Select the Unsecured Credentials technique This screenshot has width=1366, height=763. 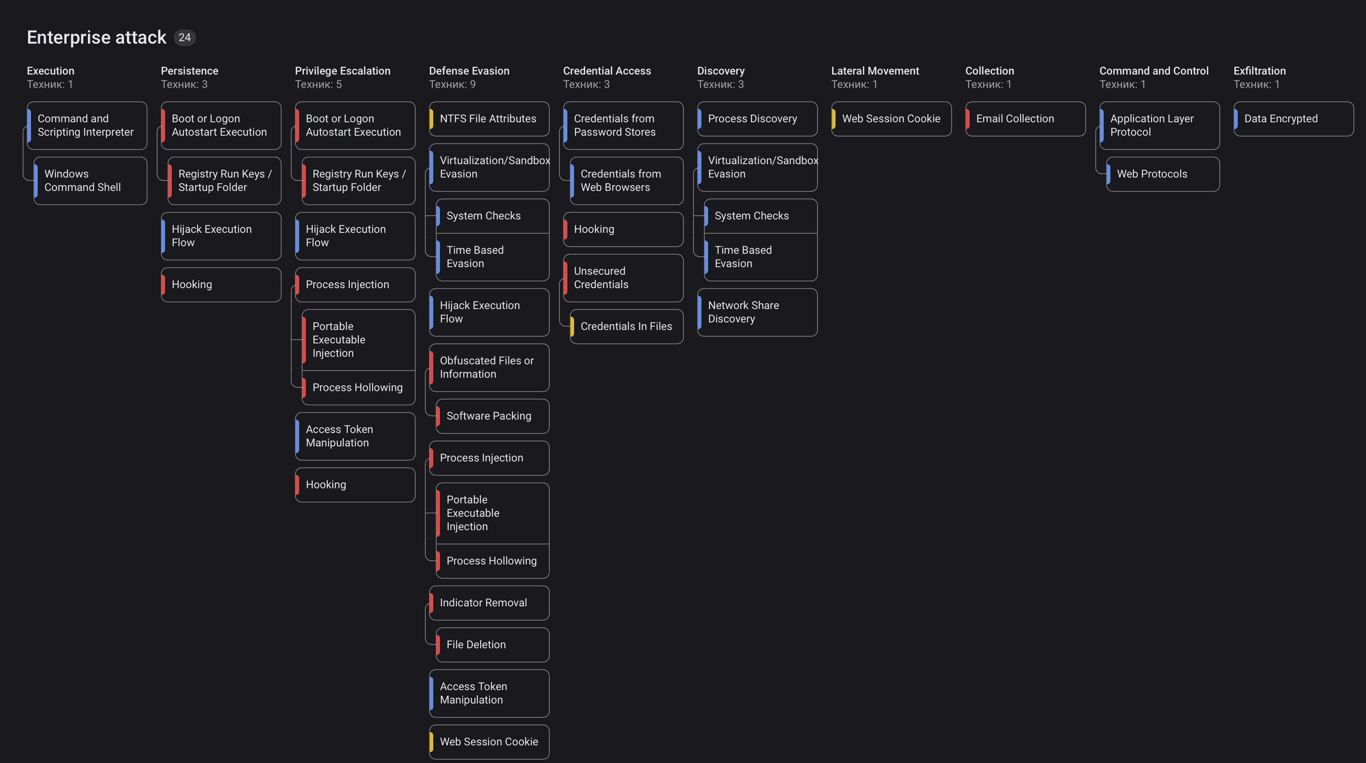click(623, 278)
